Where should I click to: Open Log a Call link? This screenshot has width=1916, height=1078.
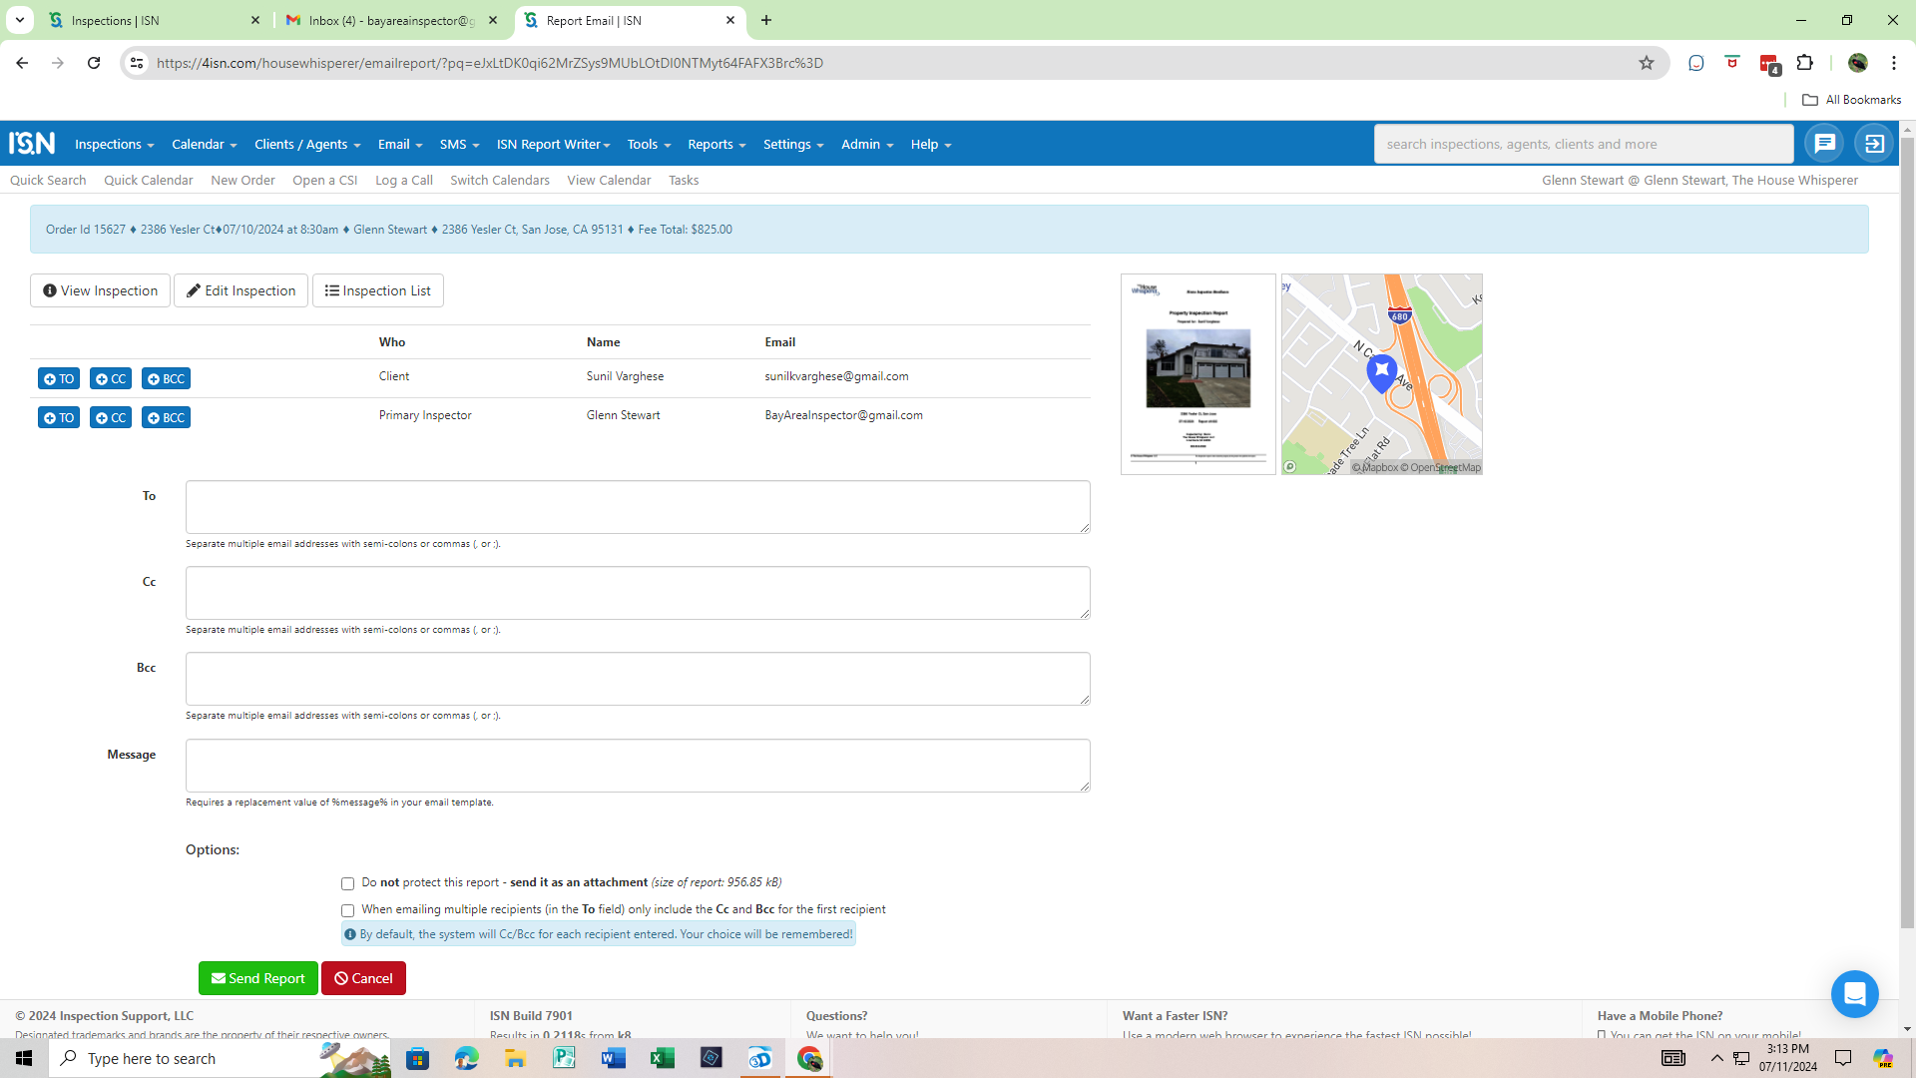403,180
